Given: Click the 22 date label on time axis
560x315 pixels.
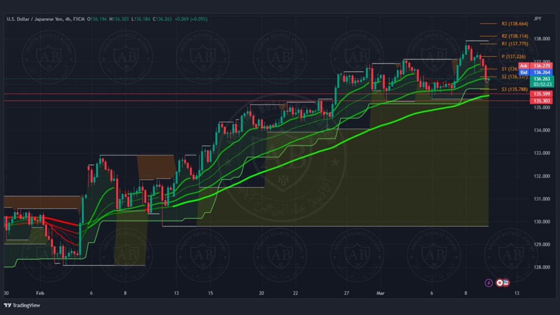Looking at the screenshot, I should [x=295, y=293].
